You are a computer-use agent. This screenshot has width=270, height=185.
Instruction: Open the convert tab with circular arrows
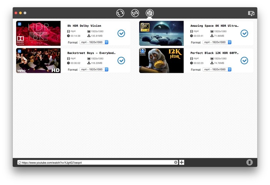click(x=120, y=13)
